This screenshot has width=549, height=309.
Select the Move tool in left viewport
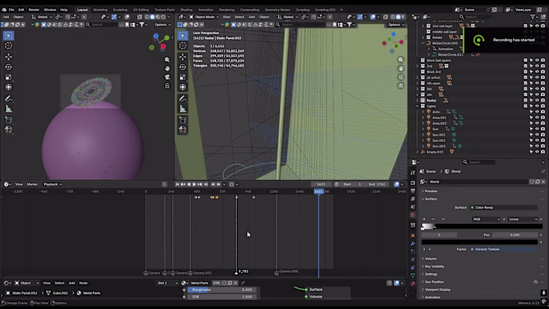tap(8, 57)
